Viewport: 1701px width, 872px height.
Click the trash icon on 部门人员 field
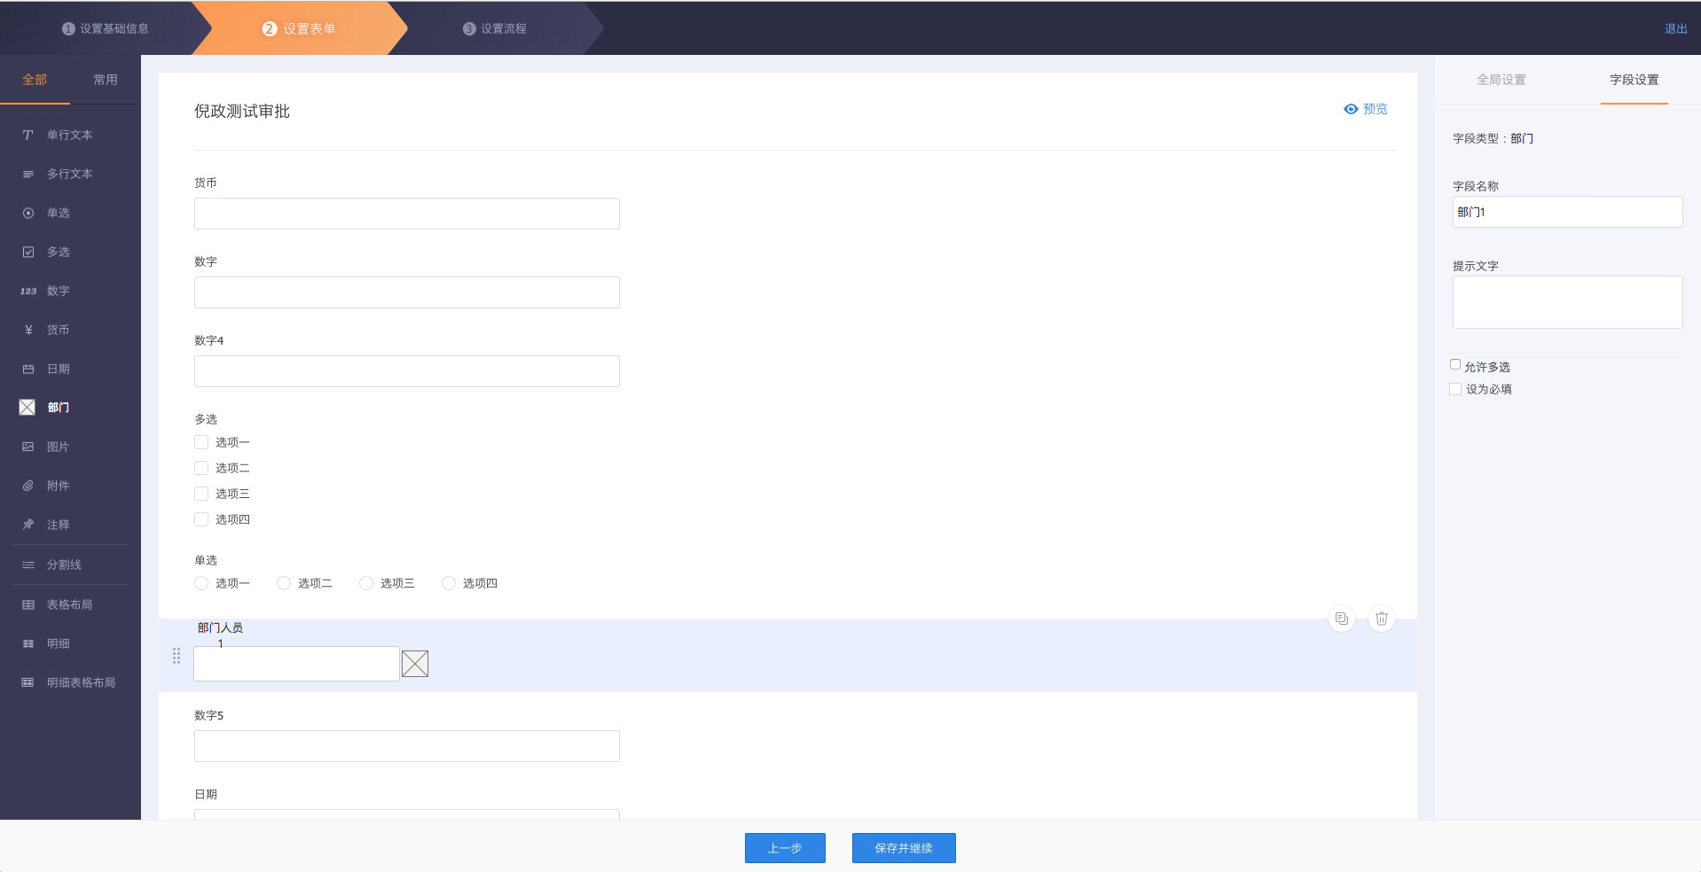tap(1382, 619)
